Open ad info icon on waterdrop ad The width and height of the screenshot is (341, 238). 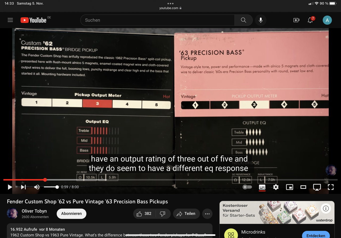pyautogui.click(x=326, y=208)
